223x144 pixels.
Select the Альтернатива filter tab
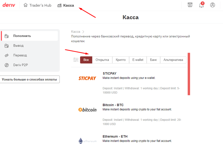(173, 60)
